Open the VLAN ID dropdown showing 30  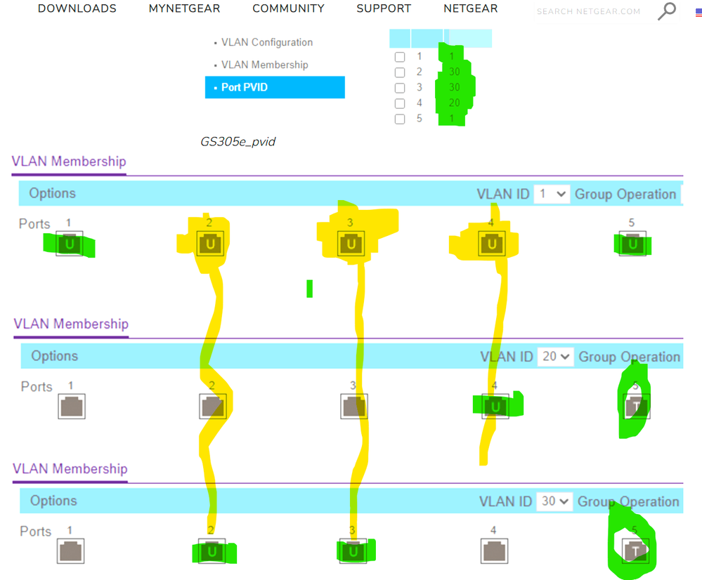pos(554,501)
